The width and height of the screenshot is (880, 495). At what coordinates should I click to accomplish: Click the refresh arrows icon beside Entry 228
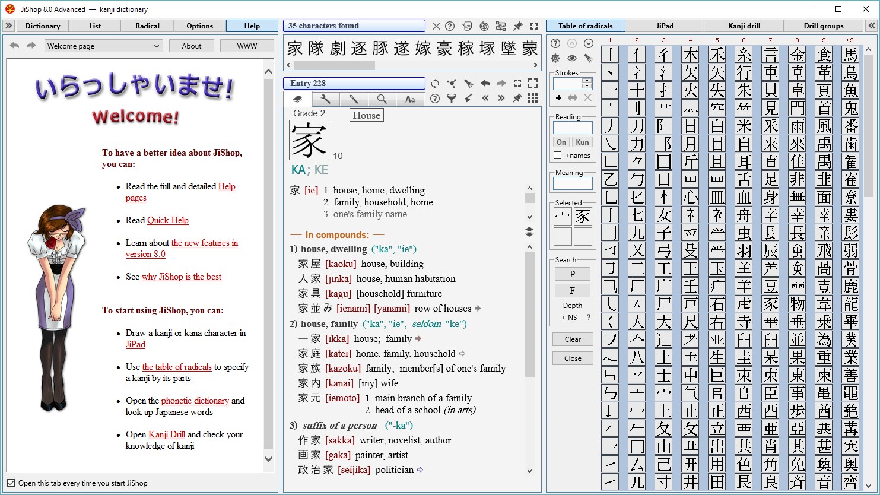coord(435,84)
